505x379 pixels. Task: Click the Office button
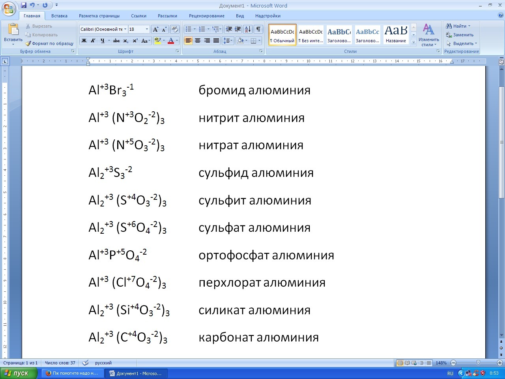pos(9,9)
